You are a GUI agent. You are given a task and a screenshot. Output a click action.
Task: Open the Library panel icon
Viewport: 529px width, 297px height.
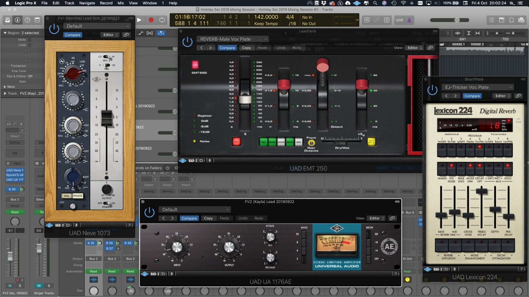pyautogui.click(x=7, y=20)
